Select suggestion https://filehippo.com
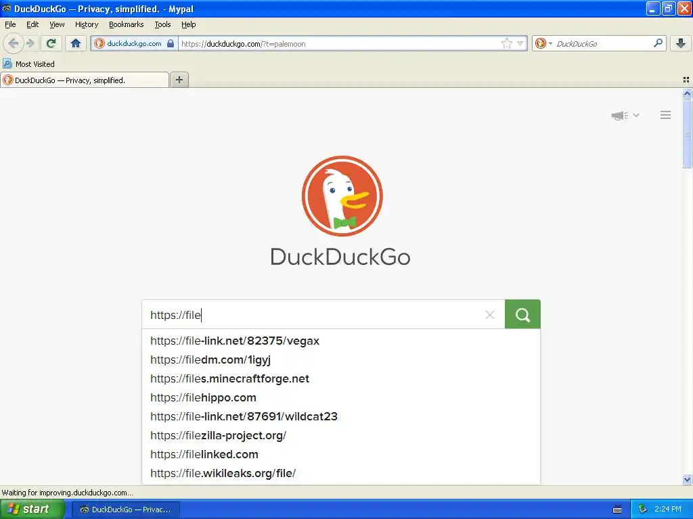Image resolution: width=693 pixels, height=519 pixels. 341,397
